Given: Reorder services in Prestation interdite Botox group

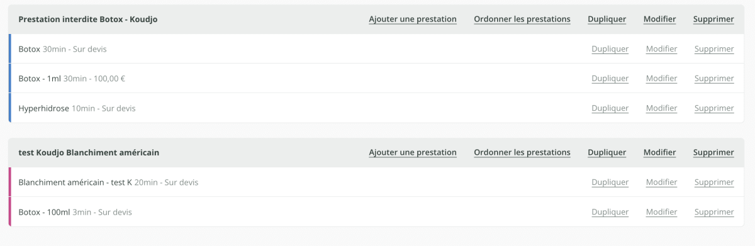Looking at the screenshot, I should click(522, 19).
